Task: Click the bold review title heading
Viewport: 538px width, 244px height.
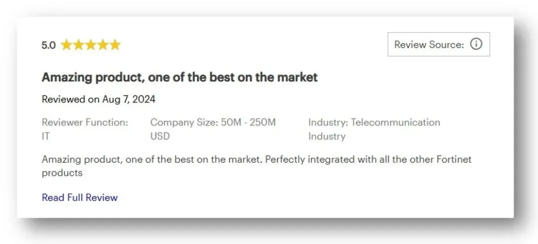Action: [x=179, y=77]
